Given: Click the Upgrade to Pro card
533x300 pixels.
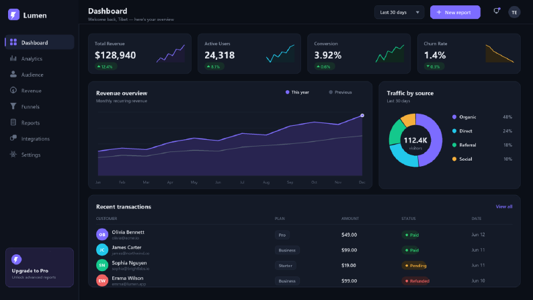Looking at the screenshot, I should click(40, 267).
